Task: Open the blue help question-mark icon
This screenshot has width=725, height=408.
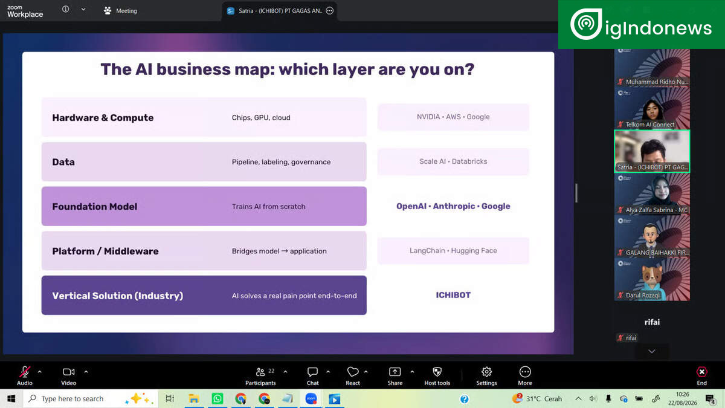Action: [x=464, y=399]
